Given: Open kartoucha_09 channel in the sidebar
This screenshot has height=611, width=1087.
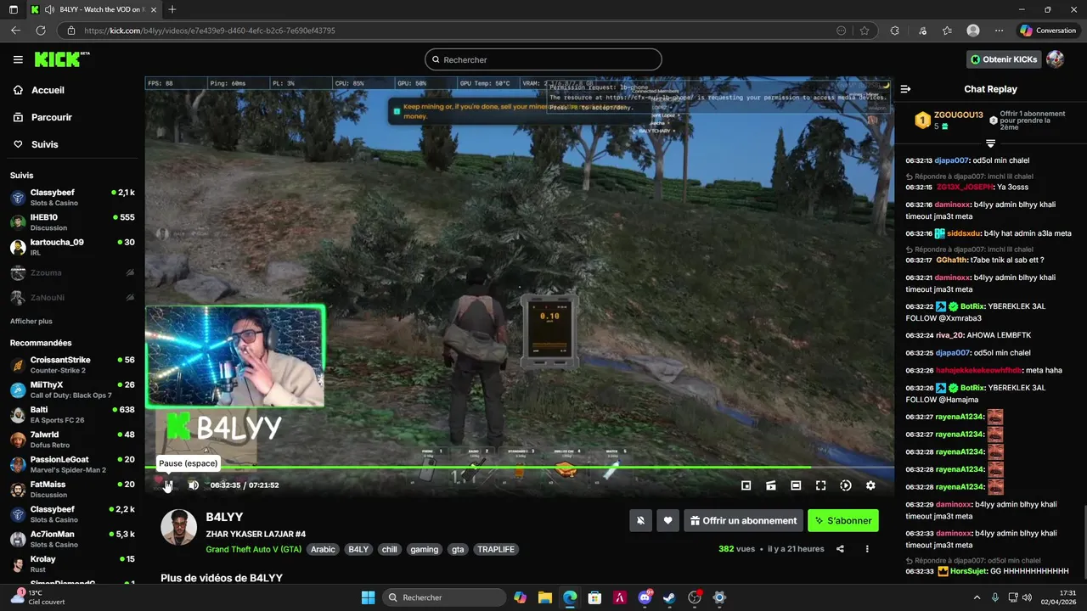Looking at the screenshot, I should [72, 247].
